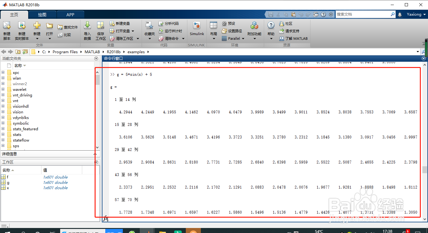The height and width of the screenshot is (233, 428).
Task: Open 了解 MATLAB learning resource
Action: click(x=294, y=39)
